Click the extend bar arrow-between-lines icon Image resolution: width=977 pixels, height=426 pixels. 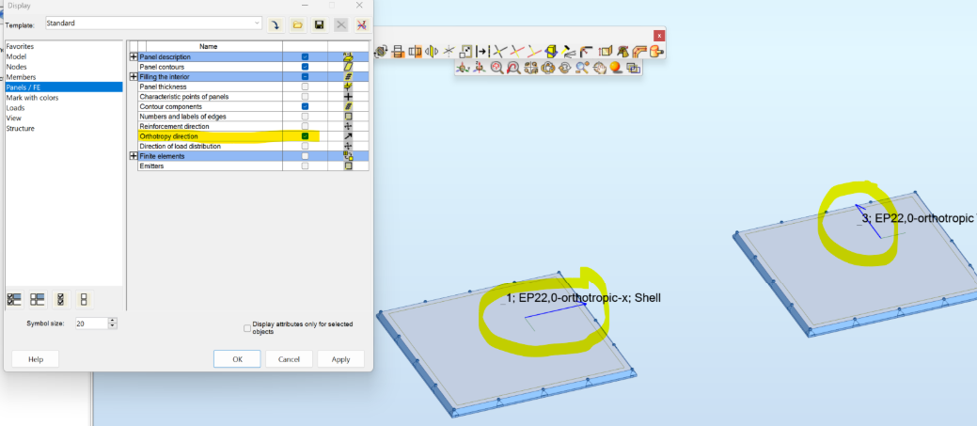[x=483, y=51]
